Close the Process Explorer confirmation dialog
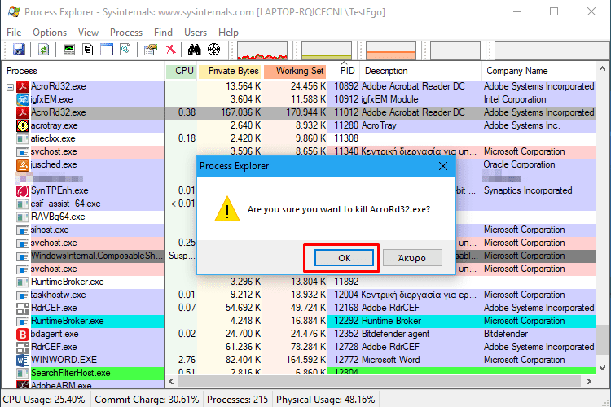This screenshot has height=407, width=611. click(x=443, y=166)
